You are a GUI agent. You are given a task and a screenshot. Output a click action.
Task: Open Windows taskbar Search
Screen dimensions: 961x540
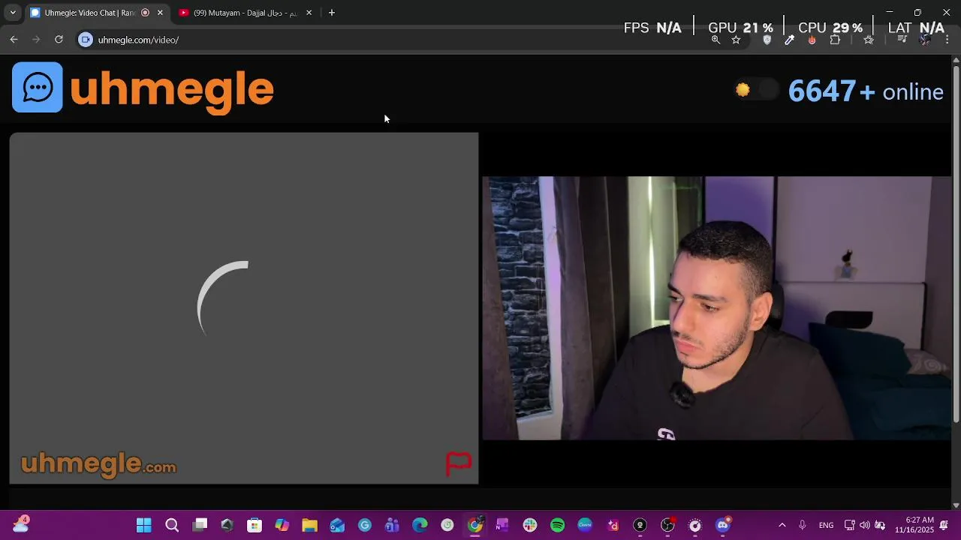[172, 525]
